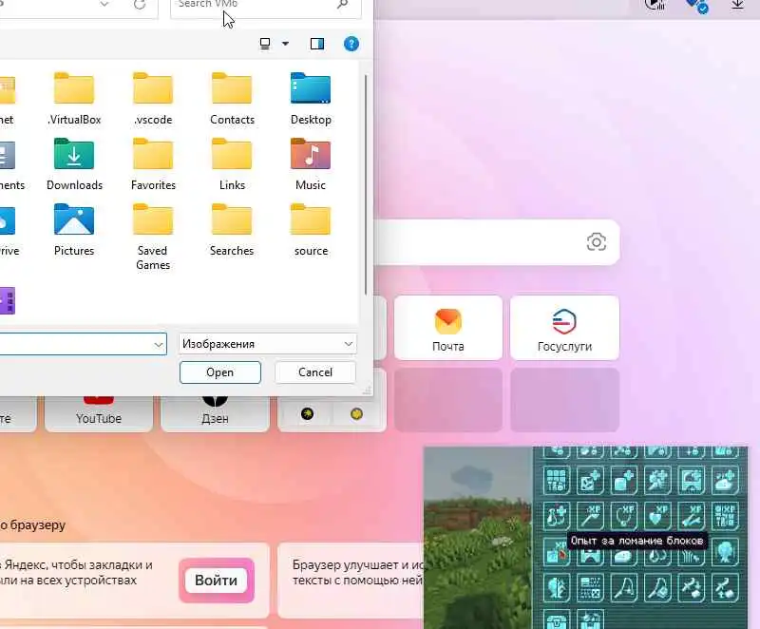The width and height of the screenshot is (760, 629).
Task: Click the change view icon in dialog
Action: click(265, 44)
